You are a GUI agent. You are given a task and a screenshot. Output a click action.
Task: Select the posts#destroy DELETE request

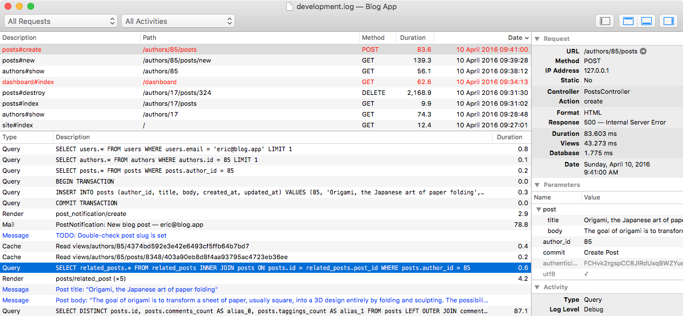[265, 93]
